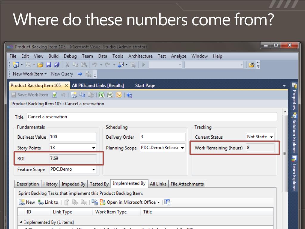Screen dimensions: 305x229
Task: Click the Open File folder icon
Action: pos(40,65)
